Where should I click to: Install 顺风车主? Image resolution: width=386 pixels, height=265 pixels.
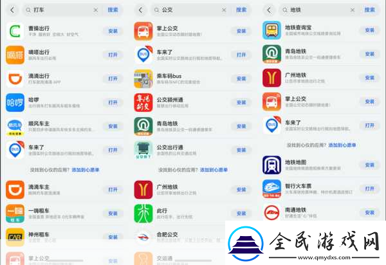click(x=113, y=127)
